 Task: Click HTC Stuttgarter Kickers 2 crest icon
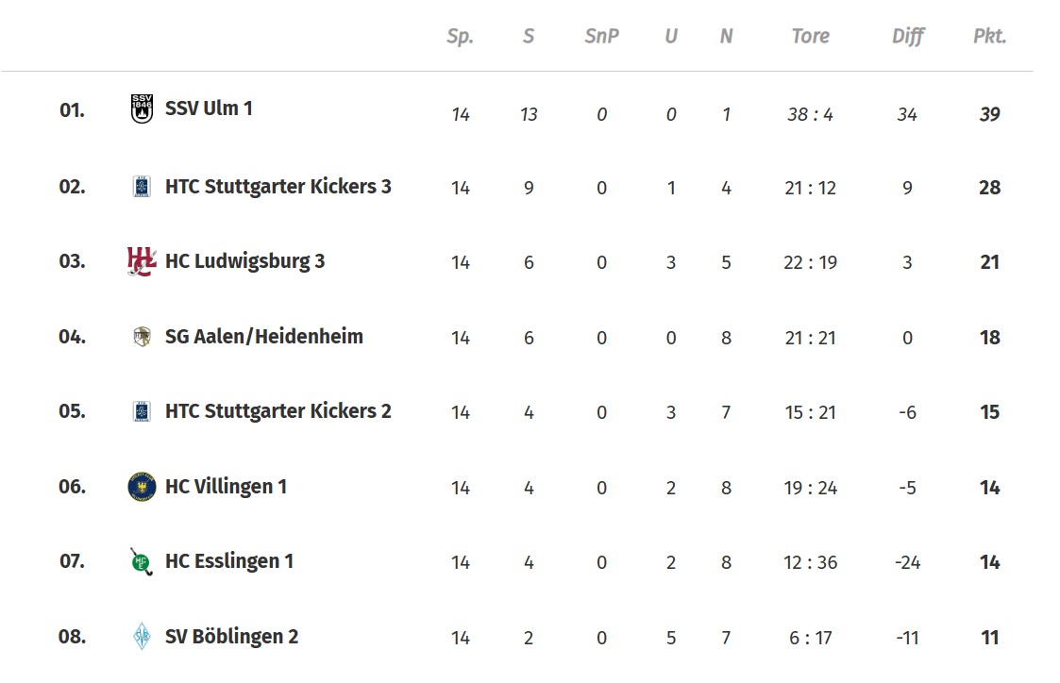(142, 411)
